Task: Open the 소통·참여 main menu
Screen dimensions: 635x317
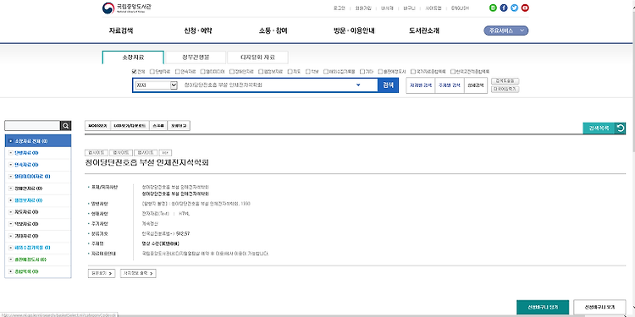Action: pos(273,30)
